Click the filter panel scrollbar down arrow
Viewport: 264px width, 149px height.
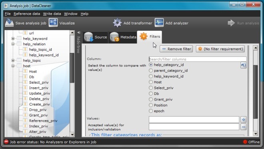256,134
